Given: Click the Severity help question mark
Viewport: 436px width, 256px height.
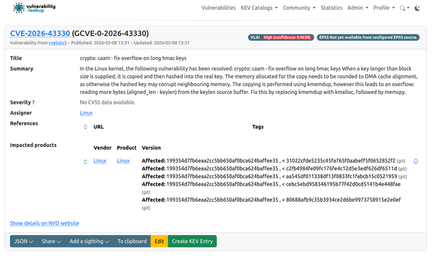Looking at the screenshot, I should (x=33, y=102).
